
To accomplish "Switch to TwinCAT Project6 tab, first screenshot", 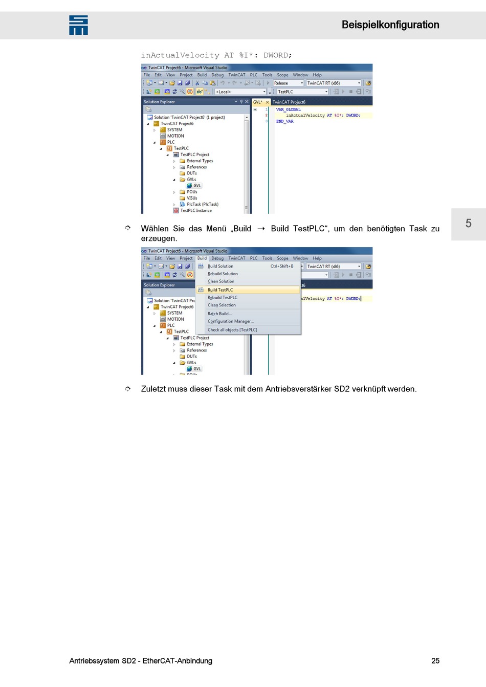I will coord(289,102).
